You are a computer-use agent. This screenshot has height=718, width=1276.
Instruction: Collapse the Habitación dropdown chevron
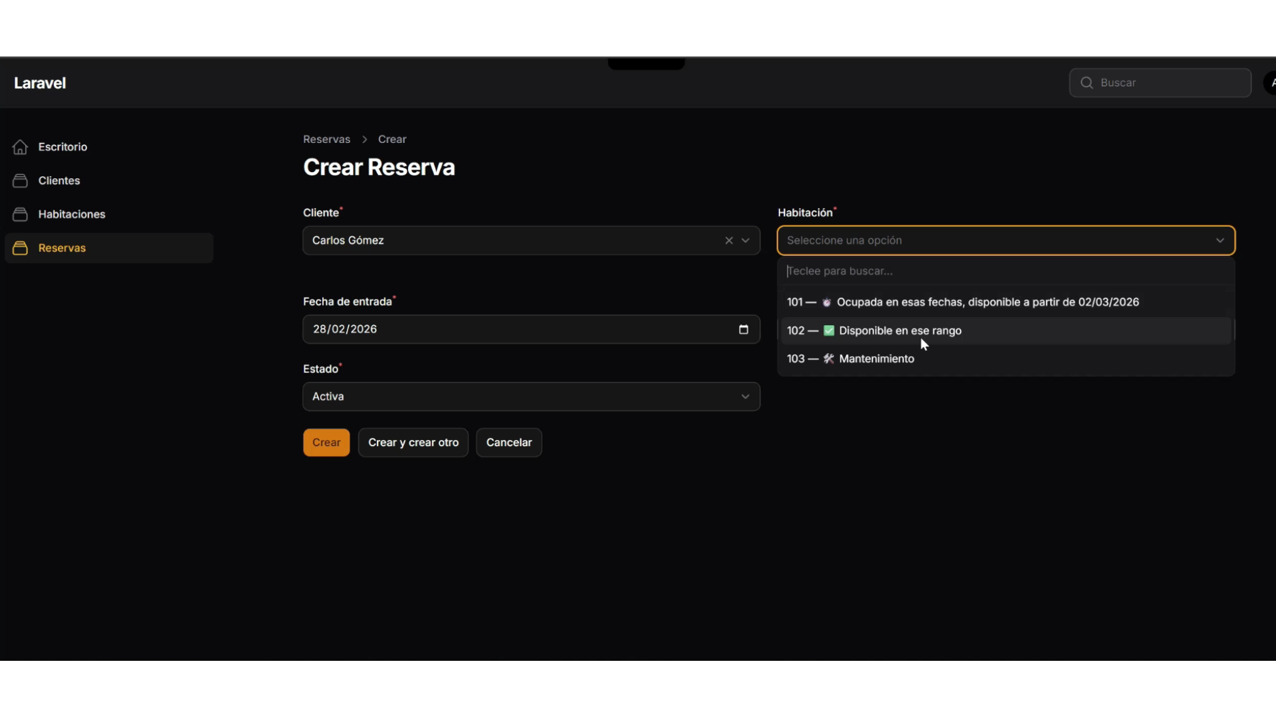[1220, 241]
